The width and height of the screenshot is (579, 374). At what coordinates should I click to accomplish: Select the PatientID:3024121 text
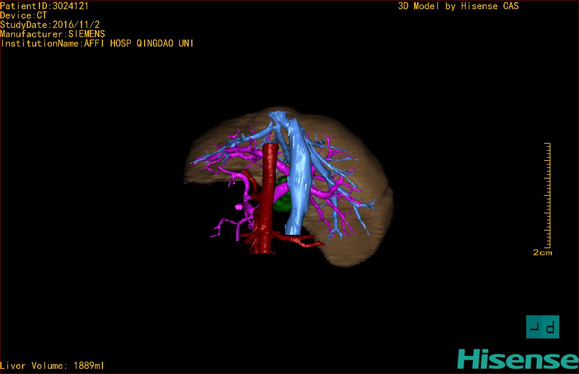[44, 6]
